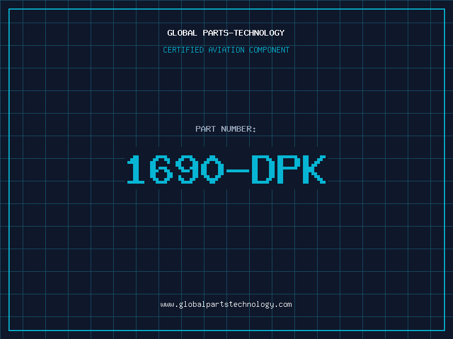Click the PART NUMBER: label
453x339 pixels.
pyautogui.click(x=226, y=129)
